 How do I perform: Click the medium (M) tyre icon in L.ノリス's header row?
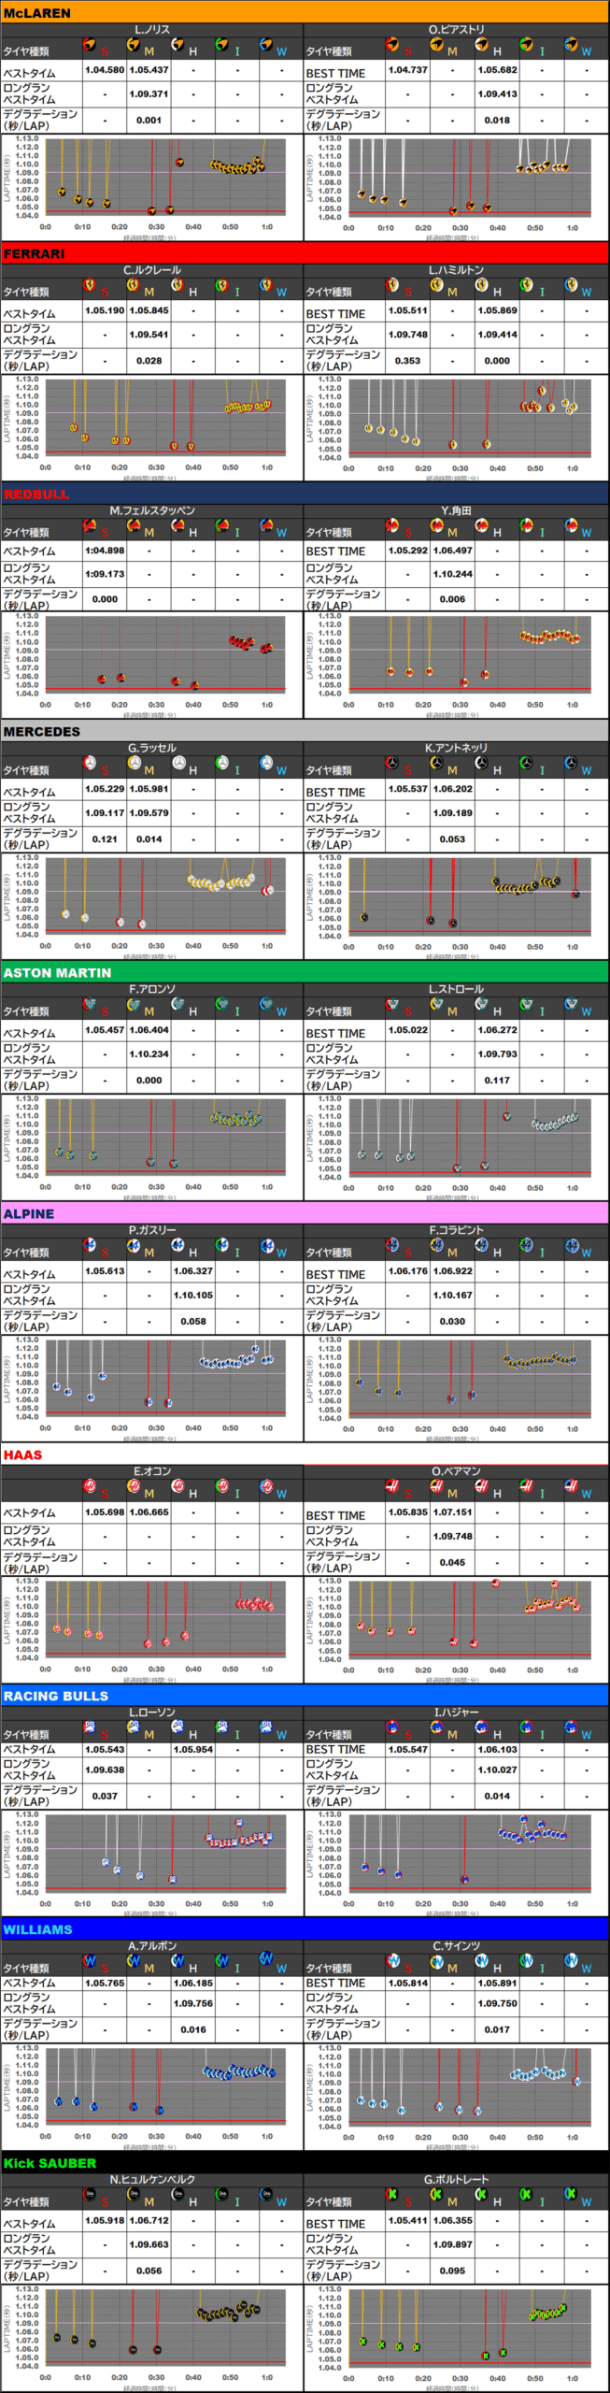pos(134,44)
